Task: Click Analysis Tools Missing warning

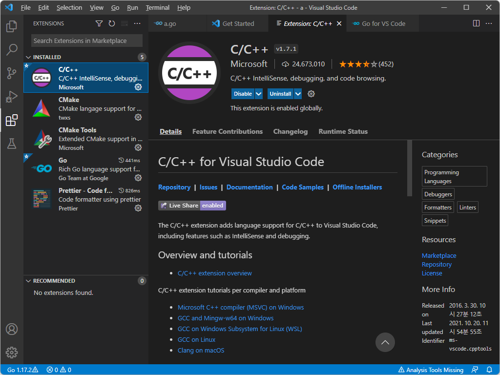Action: click(x=431, y=370)
